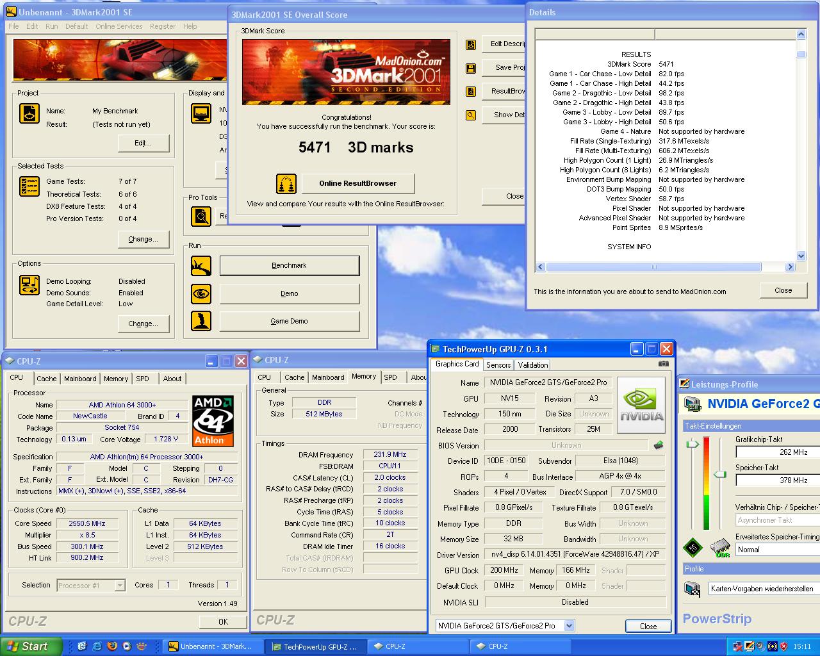The width and height of the screenshot is (820, 656).
Task: Click the GPU chip icon below the sliders
Action: click(693, 548)
